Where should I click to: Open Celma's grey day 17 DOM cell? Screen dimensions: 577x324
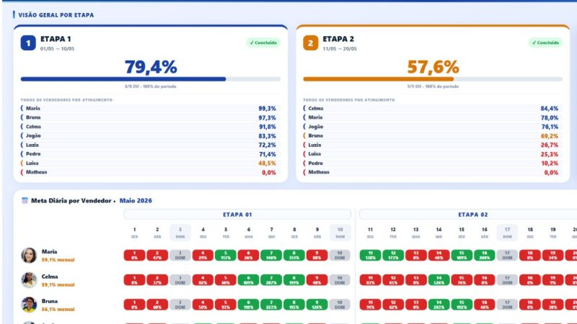(x=507, y=280)
